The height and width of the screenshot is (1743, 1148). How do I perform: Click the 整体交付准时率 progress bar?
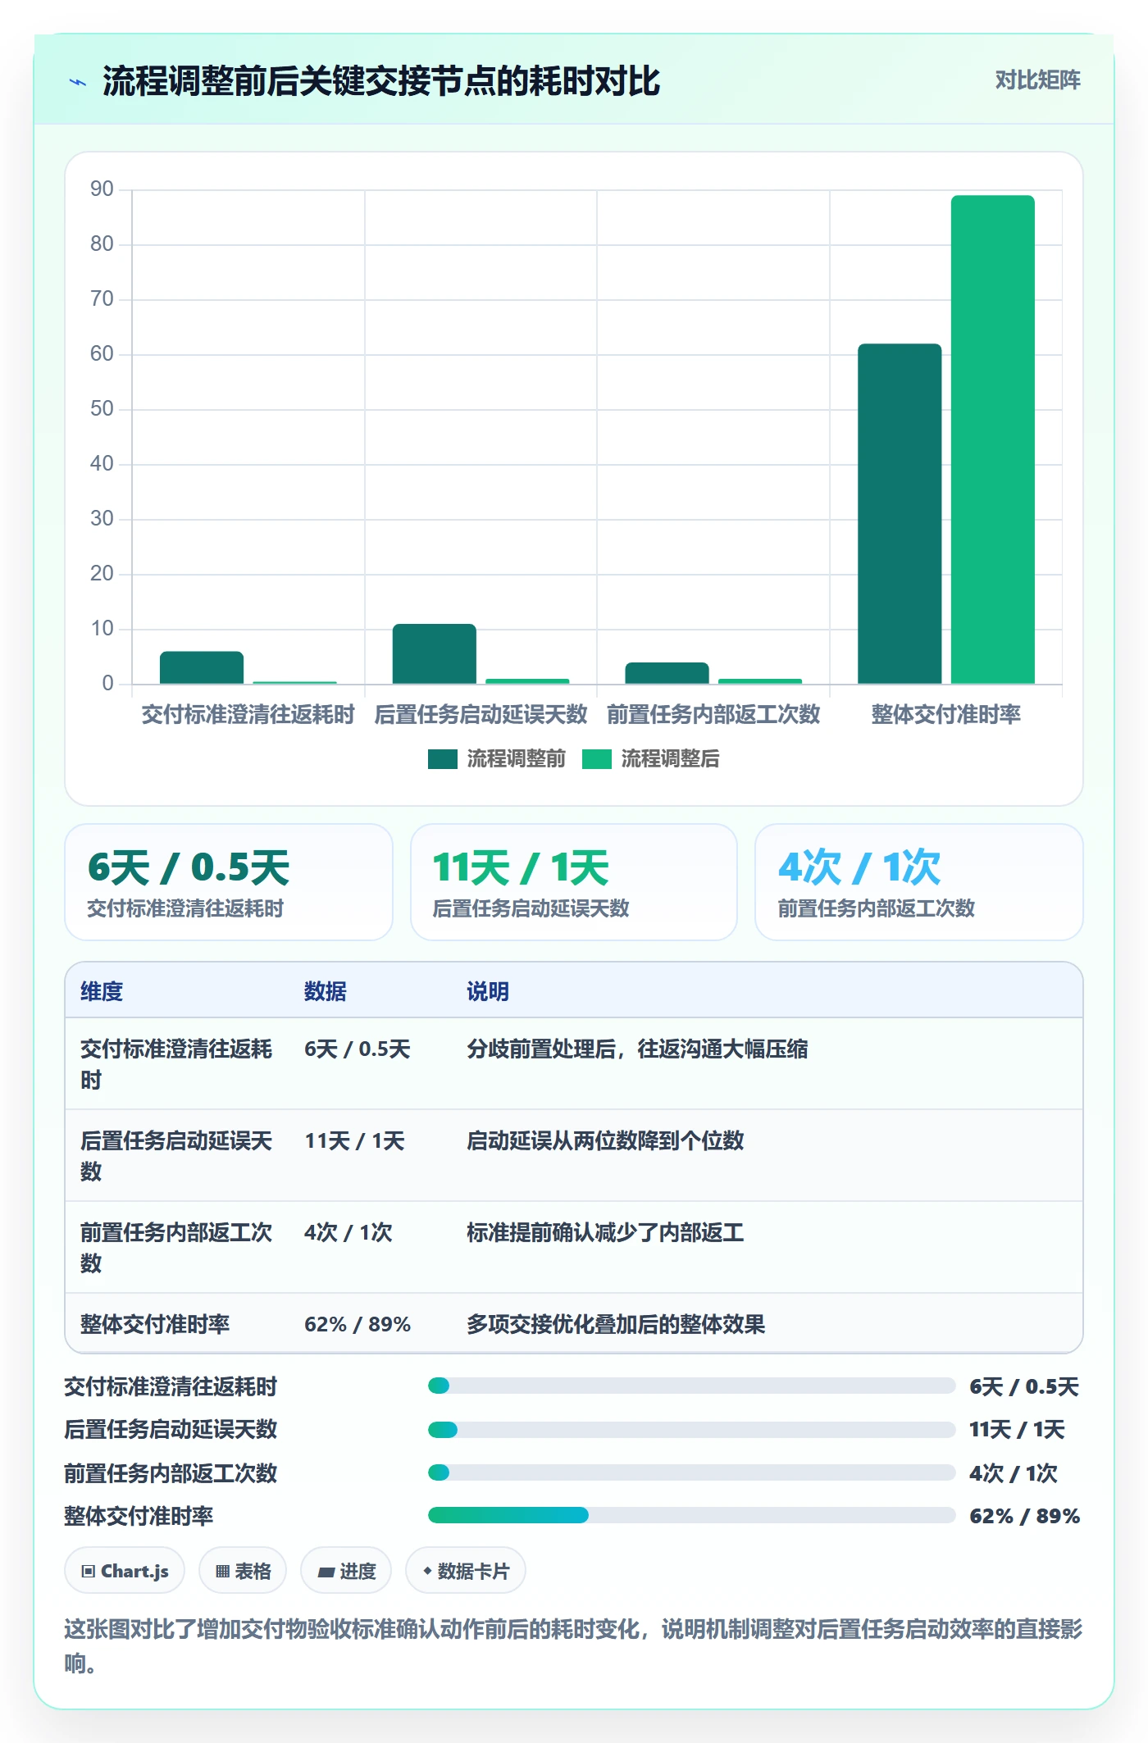pos(691,1515)
